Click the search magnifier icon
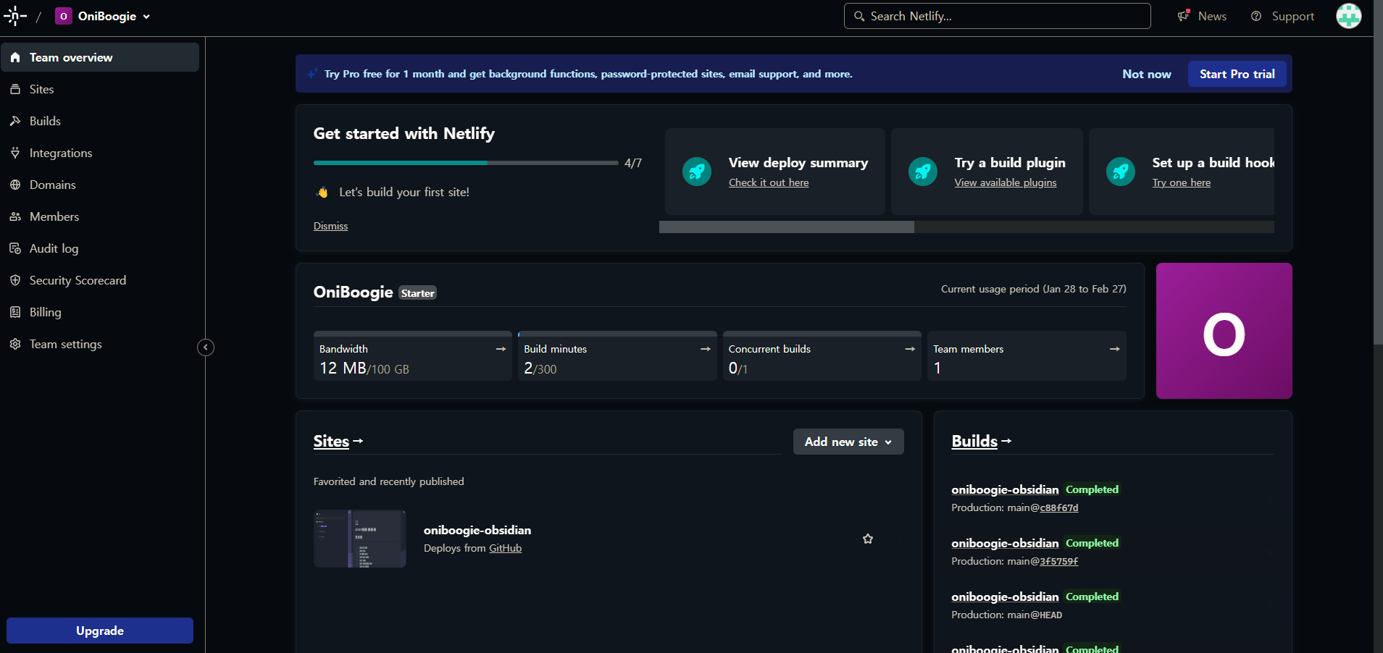 859,16
